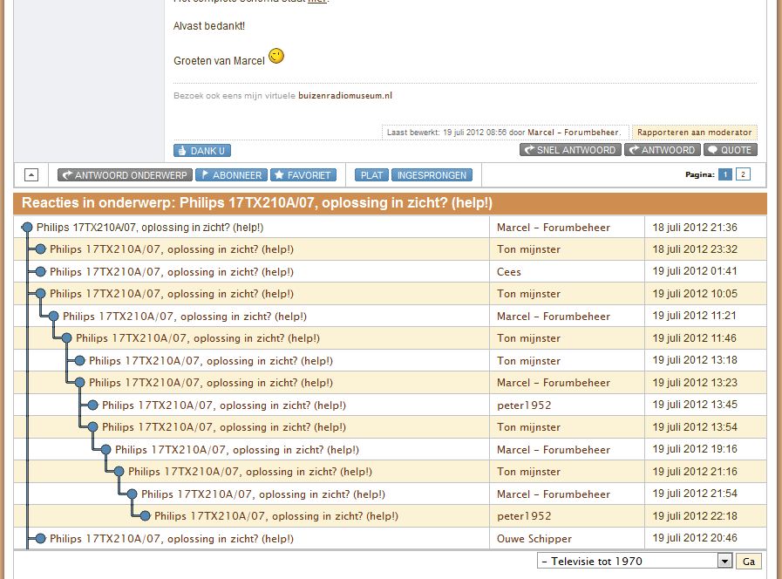
Task: Click ANTWOORD ONDERWERP button
Action: pyautogui.click(x=125, y=175)
